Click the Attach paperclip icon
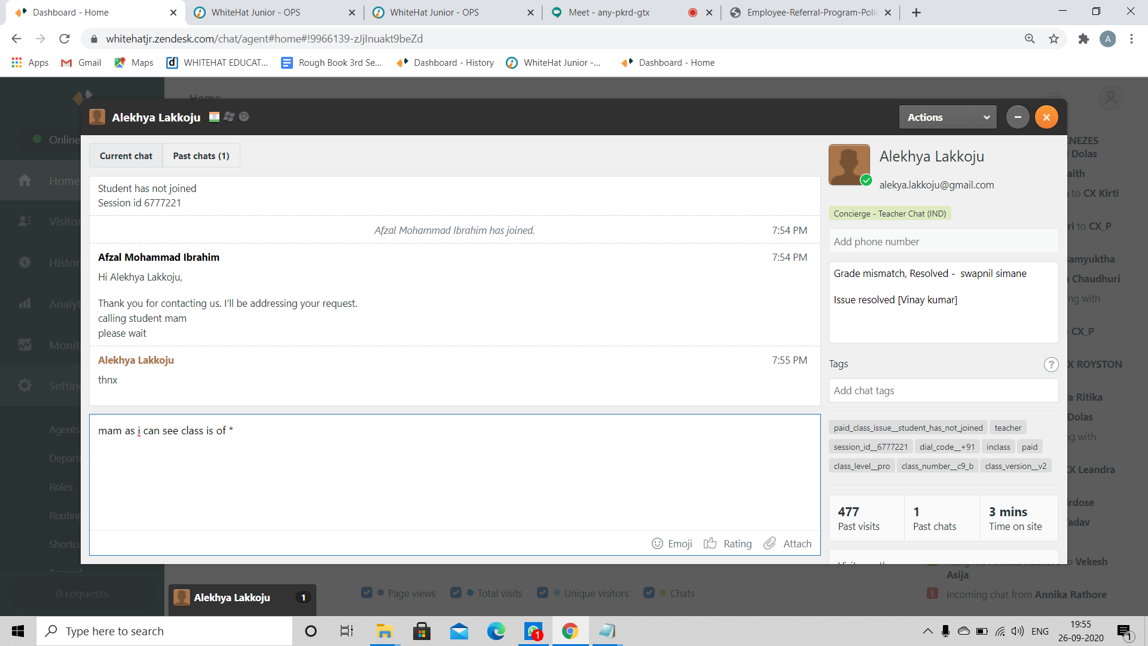Viewport: 1148px width, 646px height. tap(770, 543)
